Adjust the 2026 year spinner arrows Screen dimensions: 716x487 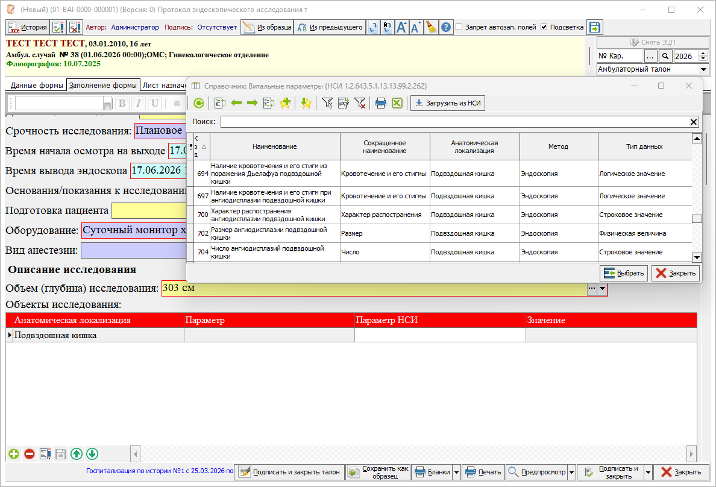(x=703, y=56)
